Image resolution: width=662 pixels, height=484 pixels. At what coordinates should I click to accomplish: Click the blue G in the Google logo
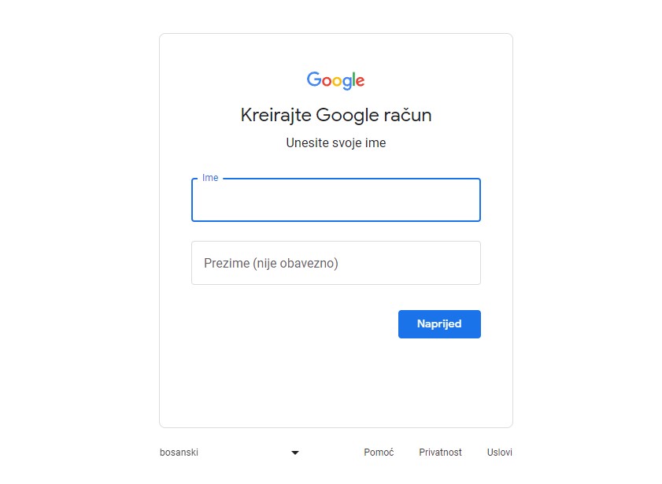pos(313,80)
